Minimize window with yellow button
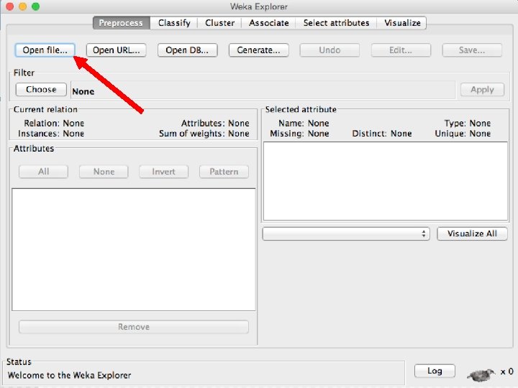Viewport: 518px width, 388px height. coord(22,6)
